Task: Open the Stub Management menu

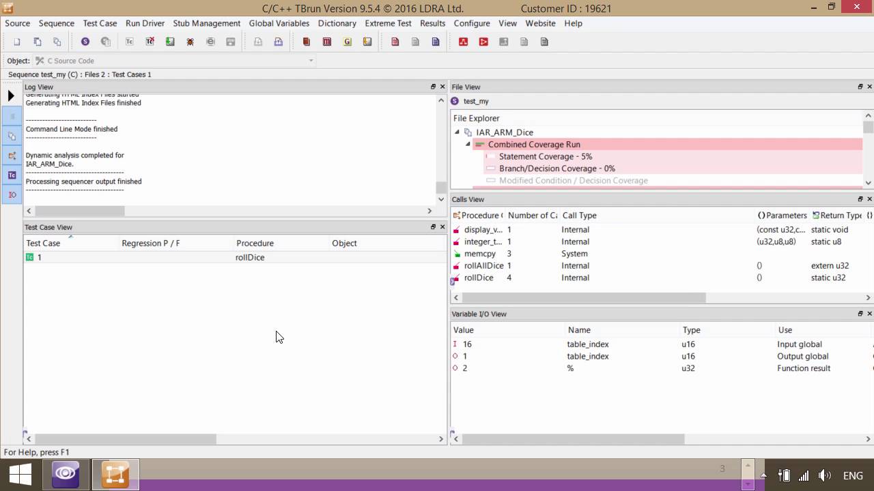Action: [x=207, y=23]
